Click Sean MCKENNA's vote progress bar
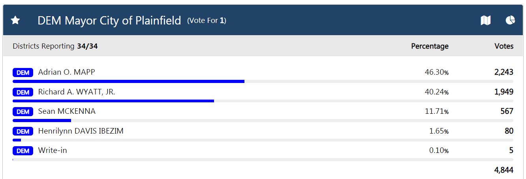The height and width of the screenshot is (179, 526). pyautogui.click(x=42, y=120)
